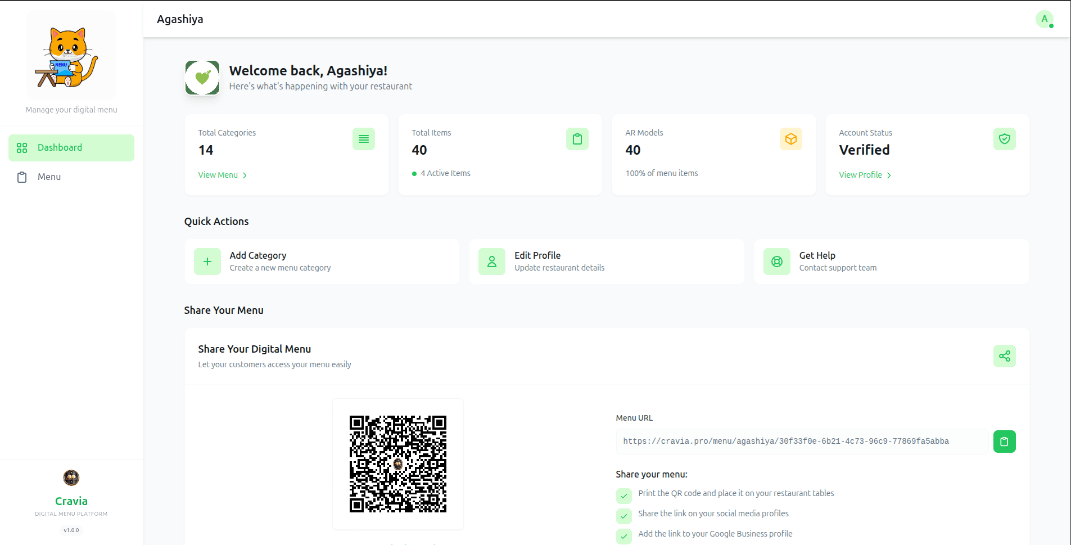Click the plus icon for Add Category
Screen dimensions: 1071x545
click(x=207, y=262)
